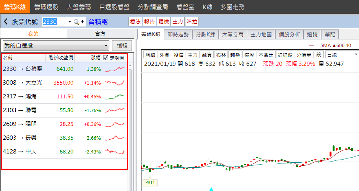
Task: Toggle the 融資 indicator
Action: 207,55
